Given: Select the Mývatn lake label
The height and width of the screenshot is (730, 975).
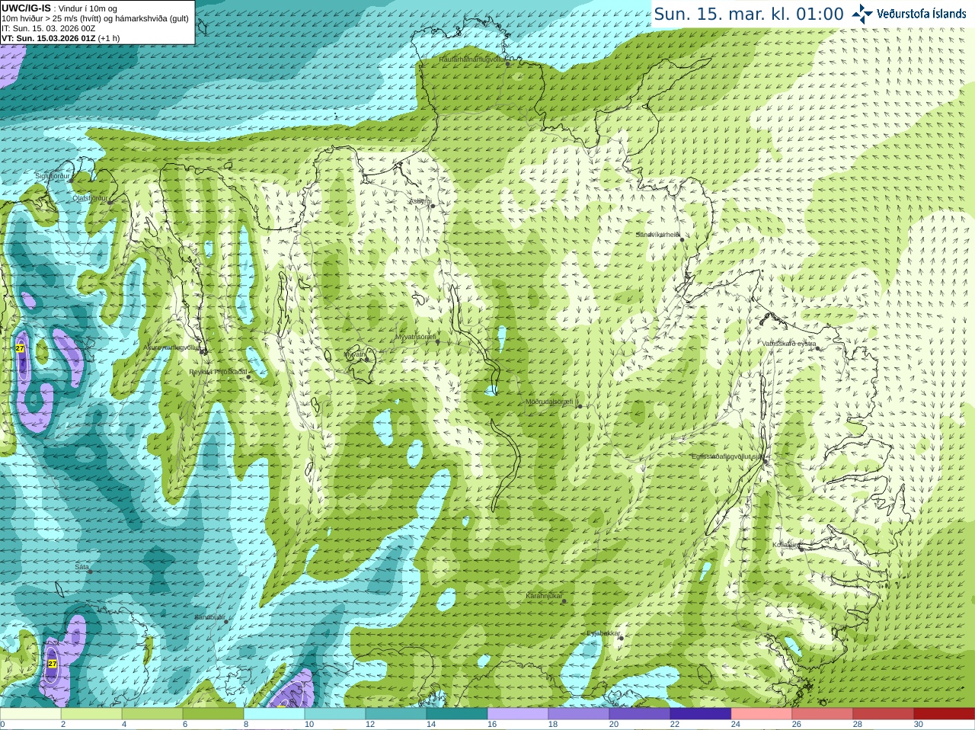Looking at the screenshot, I should point(356,354).
